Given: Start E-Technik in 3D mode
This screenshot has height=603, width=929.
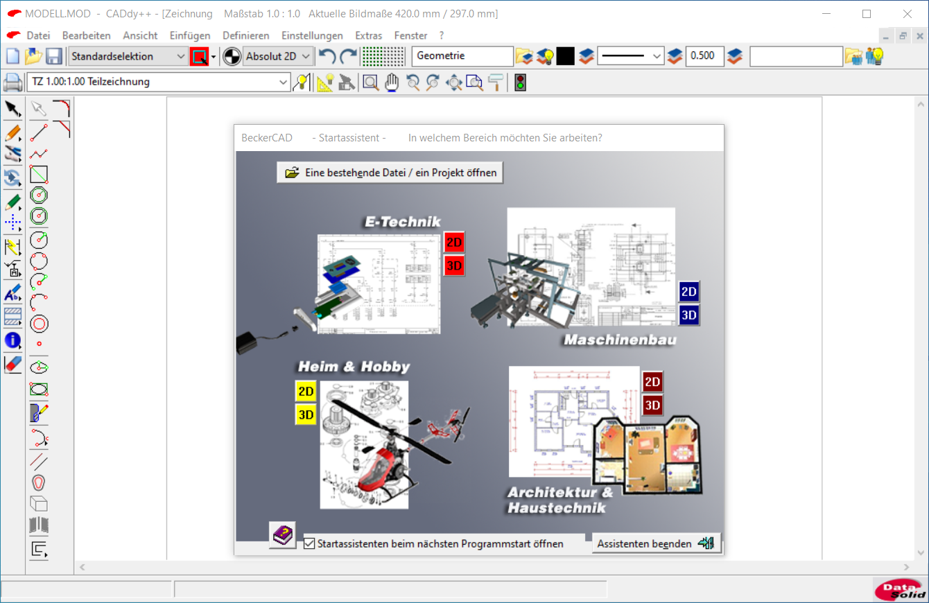Looking at the screenshot, I should point(454,265).
